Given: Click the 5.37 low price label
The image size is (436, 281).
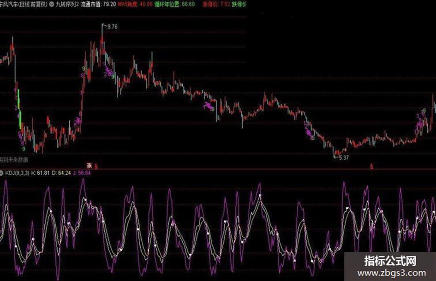Looking at the screenshot, I should click(344, 157).
